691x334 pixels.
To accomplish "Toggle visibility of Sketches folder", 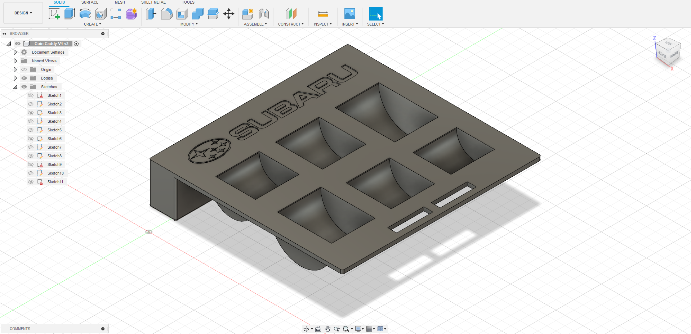I will (x=24, y=87).
